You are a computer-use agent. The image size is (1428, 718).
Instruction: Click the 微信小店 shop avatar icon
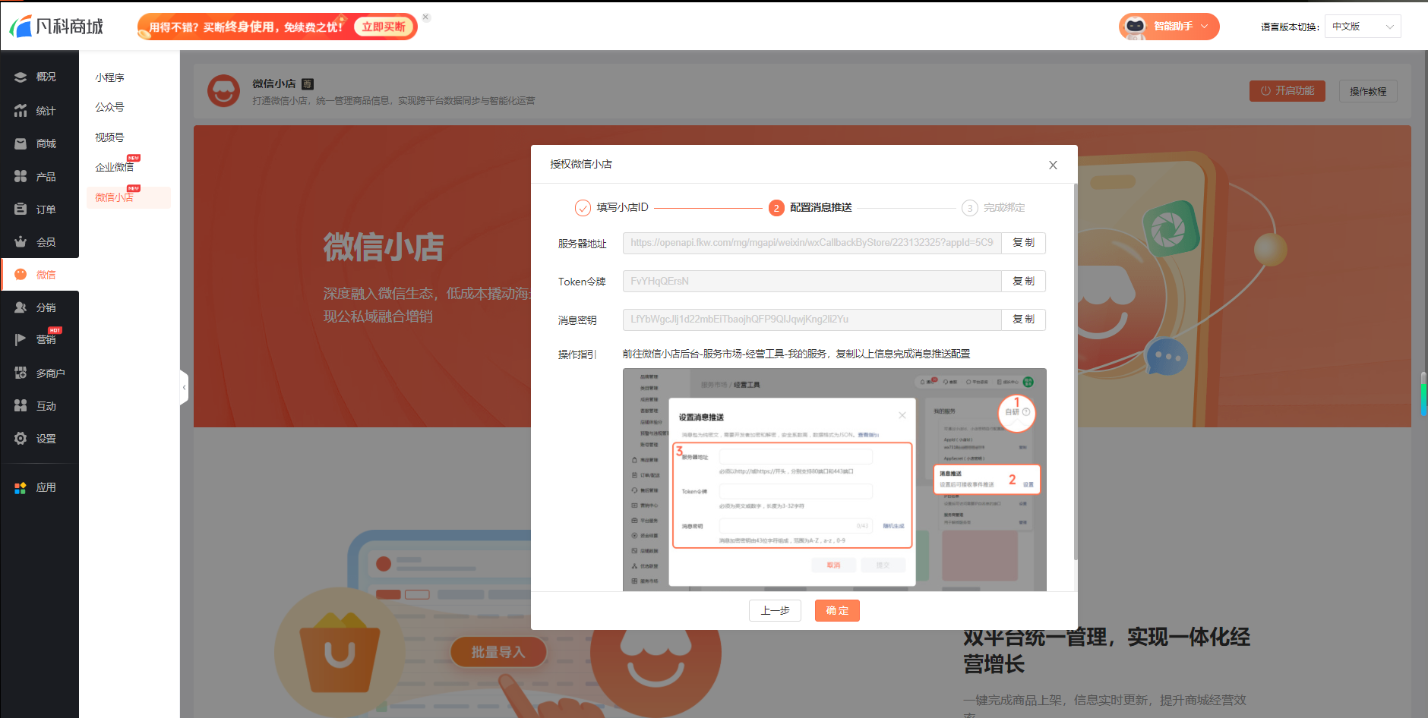pos(223,91)
